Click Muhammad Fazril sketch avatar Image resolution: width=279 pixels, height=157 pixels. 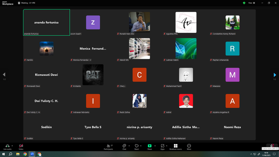click(186, 75)
